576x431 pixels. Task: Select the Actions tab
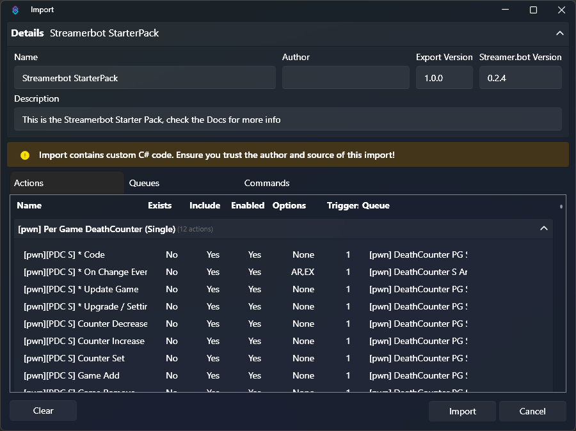click(29, 183)
